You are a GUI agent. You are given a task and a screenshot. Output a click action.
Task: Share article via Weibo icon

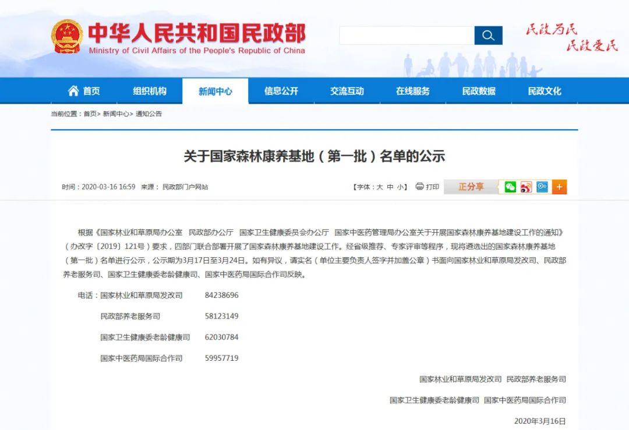click(x=526, y=187)
